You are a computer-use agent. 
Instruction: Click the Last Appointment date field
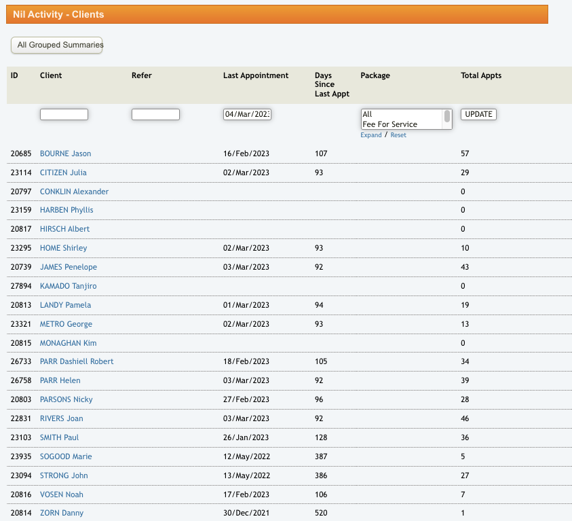pyautogui.click(x=247, y=115)
